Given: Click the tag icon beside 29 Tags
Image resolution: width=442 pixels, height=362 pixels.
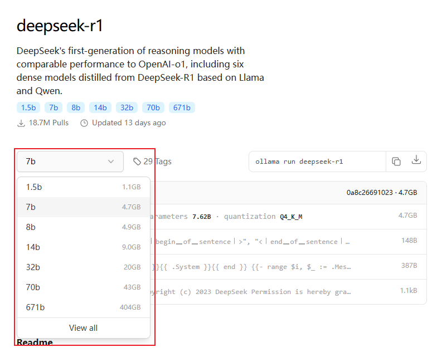Looking at the screenshot, I should coord(137,162).
